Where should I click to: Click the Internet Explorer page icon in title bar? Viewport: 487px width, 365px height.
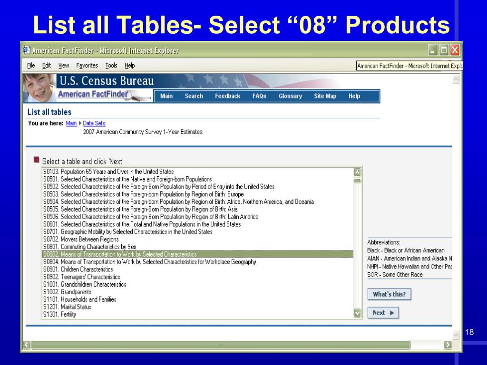click(x=27, y=50)
